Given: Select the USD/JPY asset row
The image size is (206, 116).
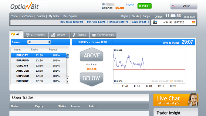Looking at the screenshot, I should (38, 66).
